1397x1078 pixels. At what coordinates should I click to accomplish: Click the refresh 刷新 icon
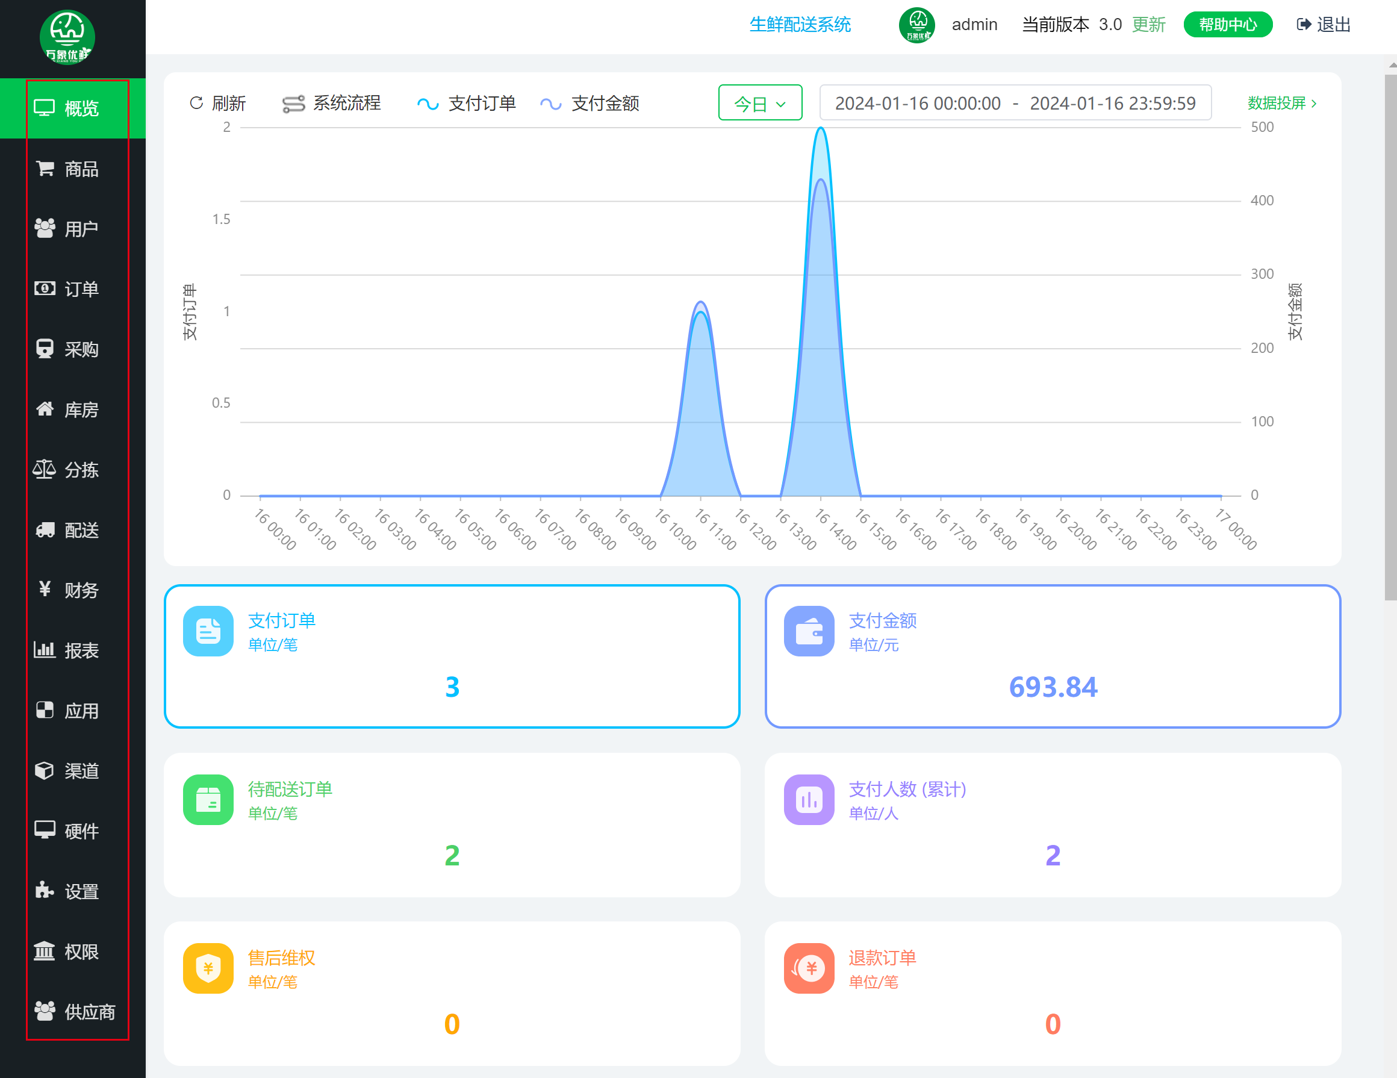click(196, 103)
